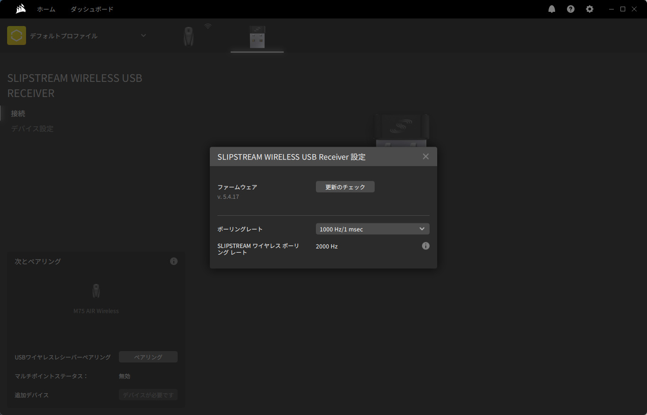647x415 pixels.
Task: Show SLIPSTREAM wireless polling rate info
Action: tap(426, 246)
